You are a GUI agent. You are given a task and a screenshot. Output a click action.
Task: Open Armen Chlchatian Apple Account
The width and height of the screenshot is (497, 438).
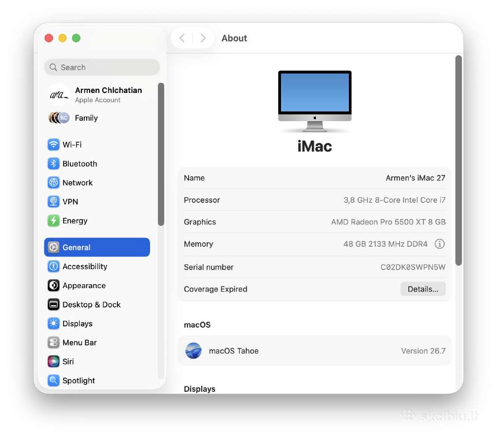click(97, 94)
